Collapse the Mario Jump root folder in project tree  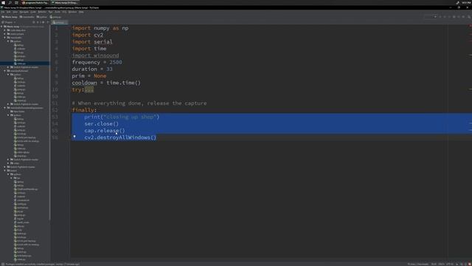pos(1,27)
